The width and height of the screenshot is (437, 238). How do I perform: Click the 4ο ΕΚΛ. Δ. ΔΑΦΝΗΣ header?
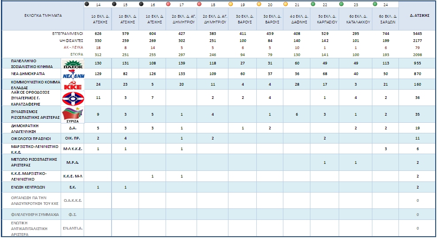tap(297, 19)
